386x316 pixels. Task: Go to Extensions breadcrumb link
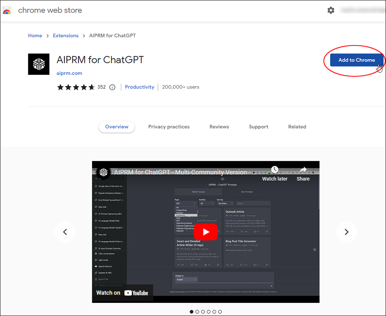(66, 35)
